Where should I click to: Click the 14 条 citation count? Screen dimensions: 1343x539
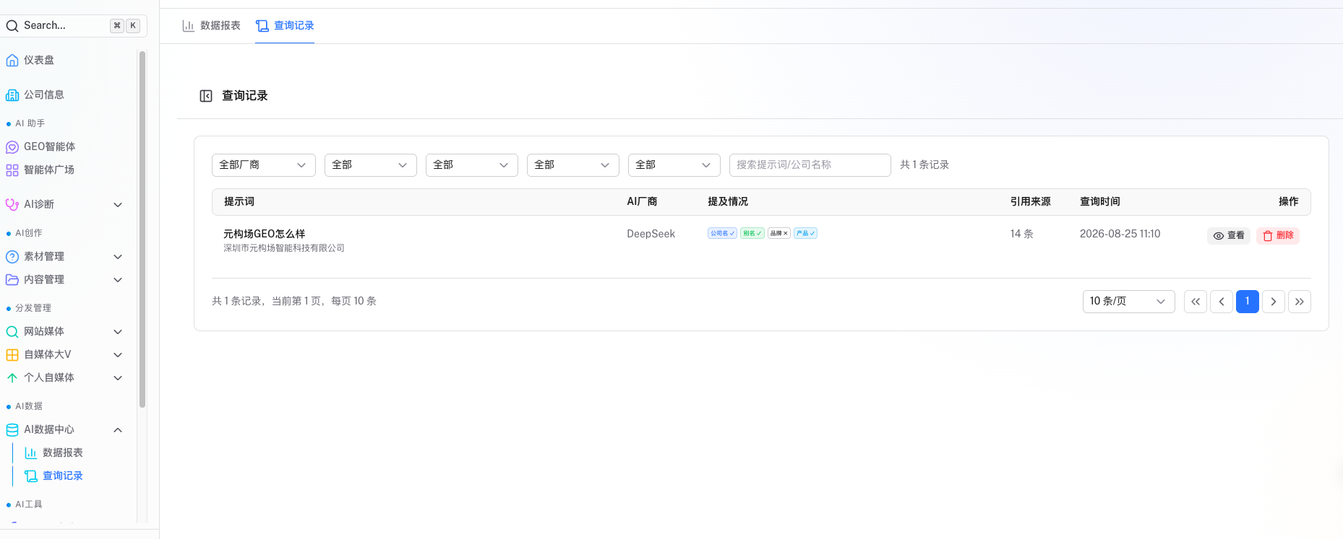tap(1022, 235)
